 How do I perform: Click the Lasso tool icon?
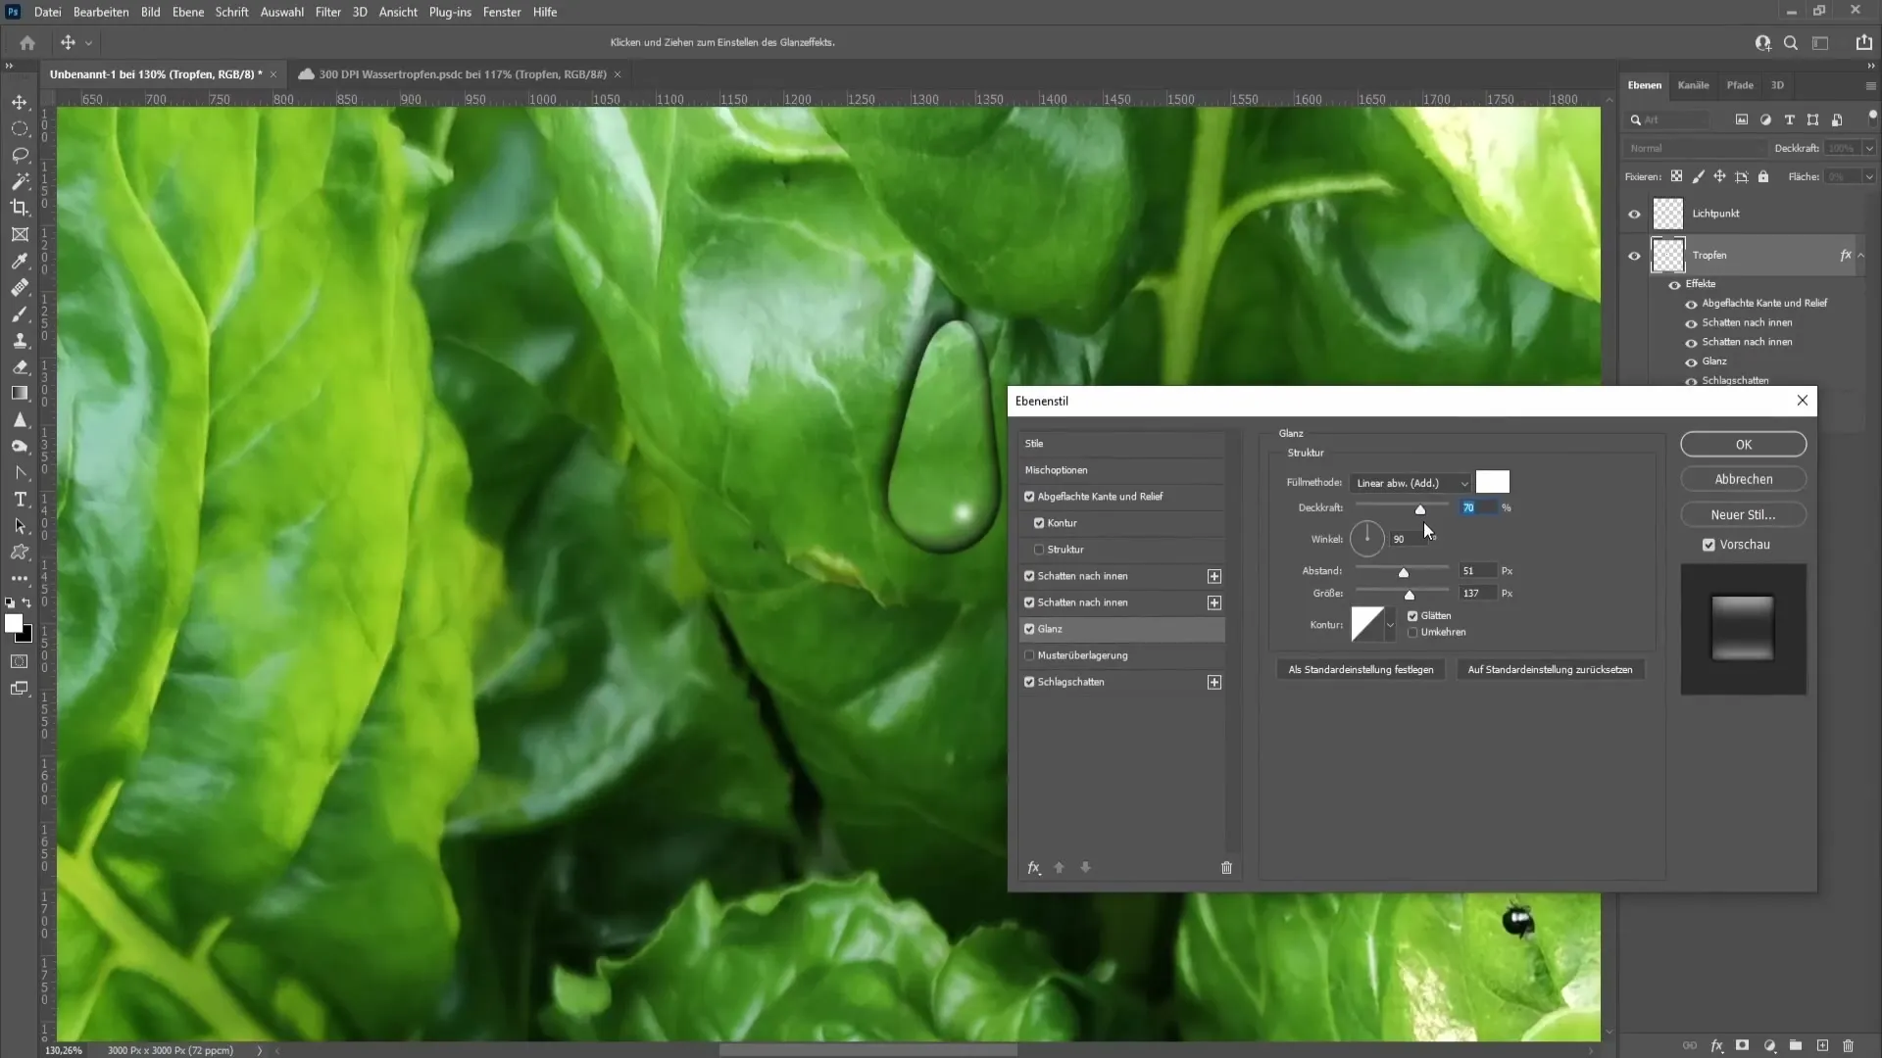[x=20, y=154]
